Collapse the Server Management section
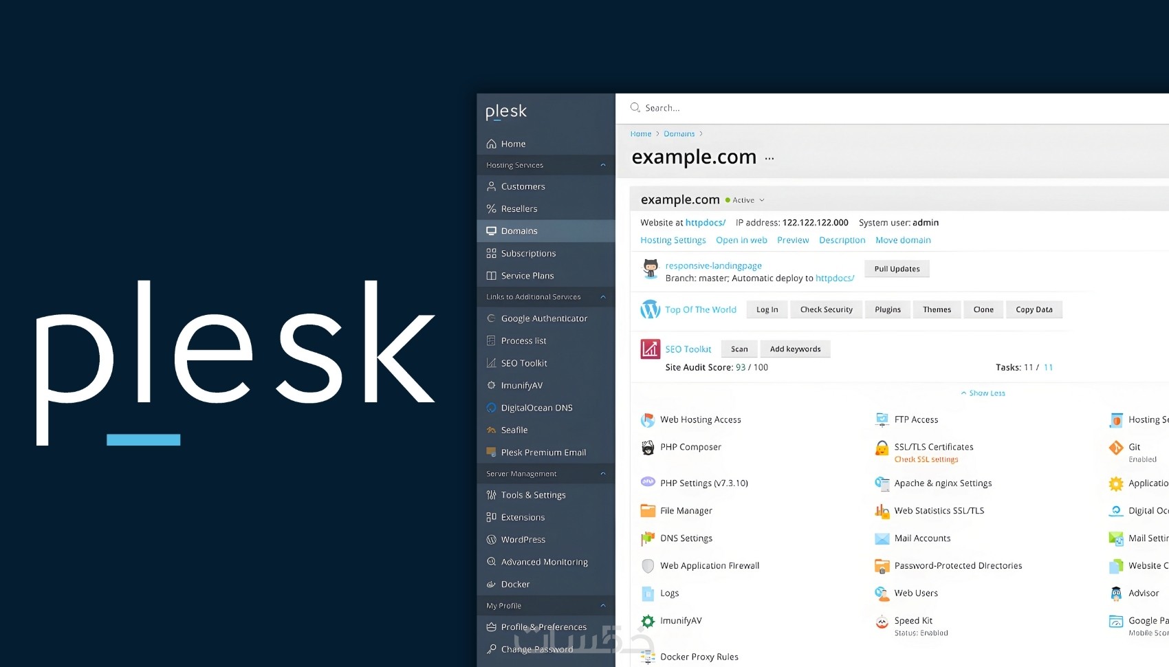1169x667 pixels. 603,474
